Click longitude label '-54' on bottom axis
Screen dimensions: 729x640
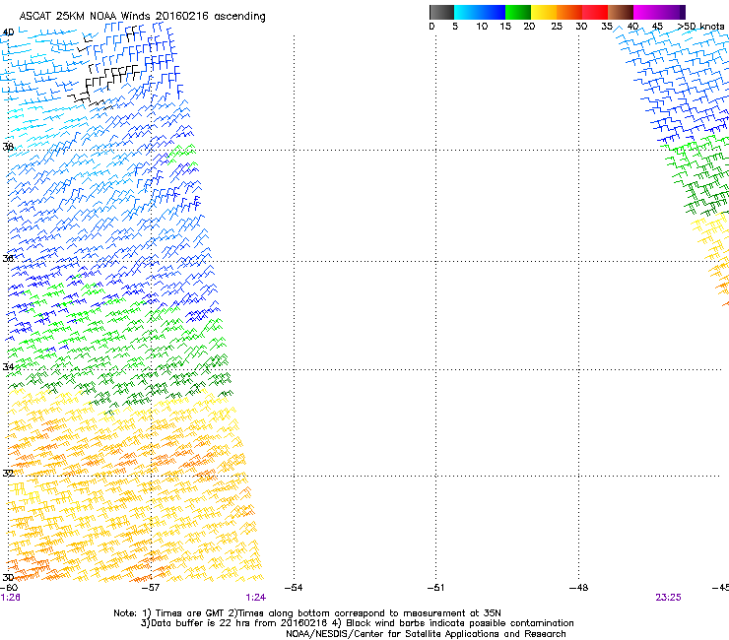tap(294, 588)
